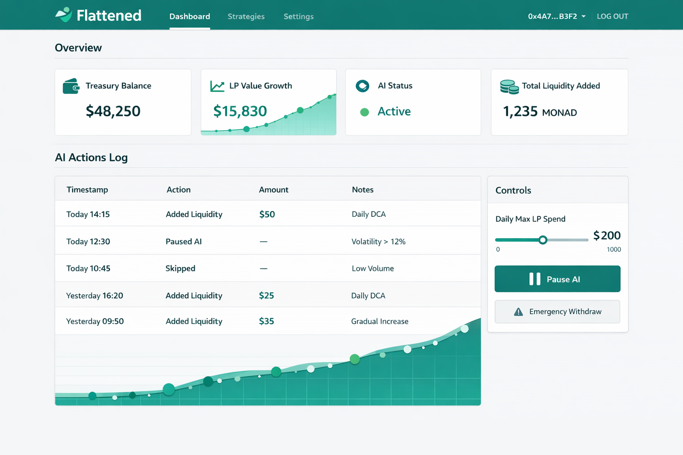Click the pause bars icon on Pause AI
Viewport: 683px width, 455px height.
coord(535,279)
